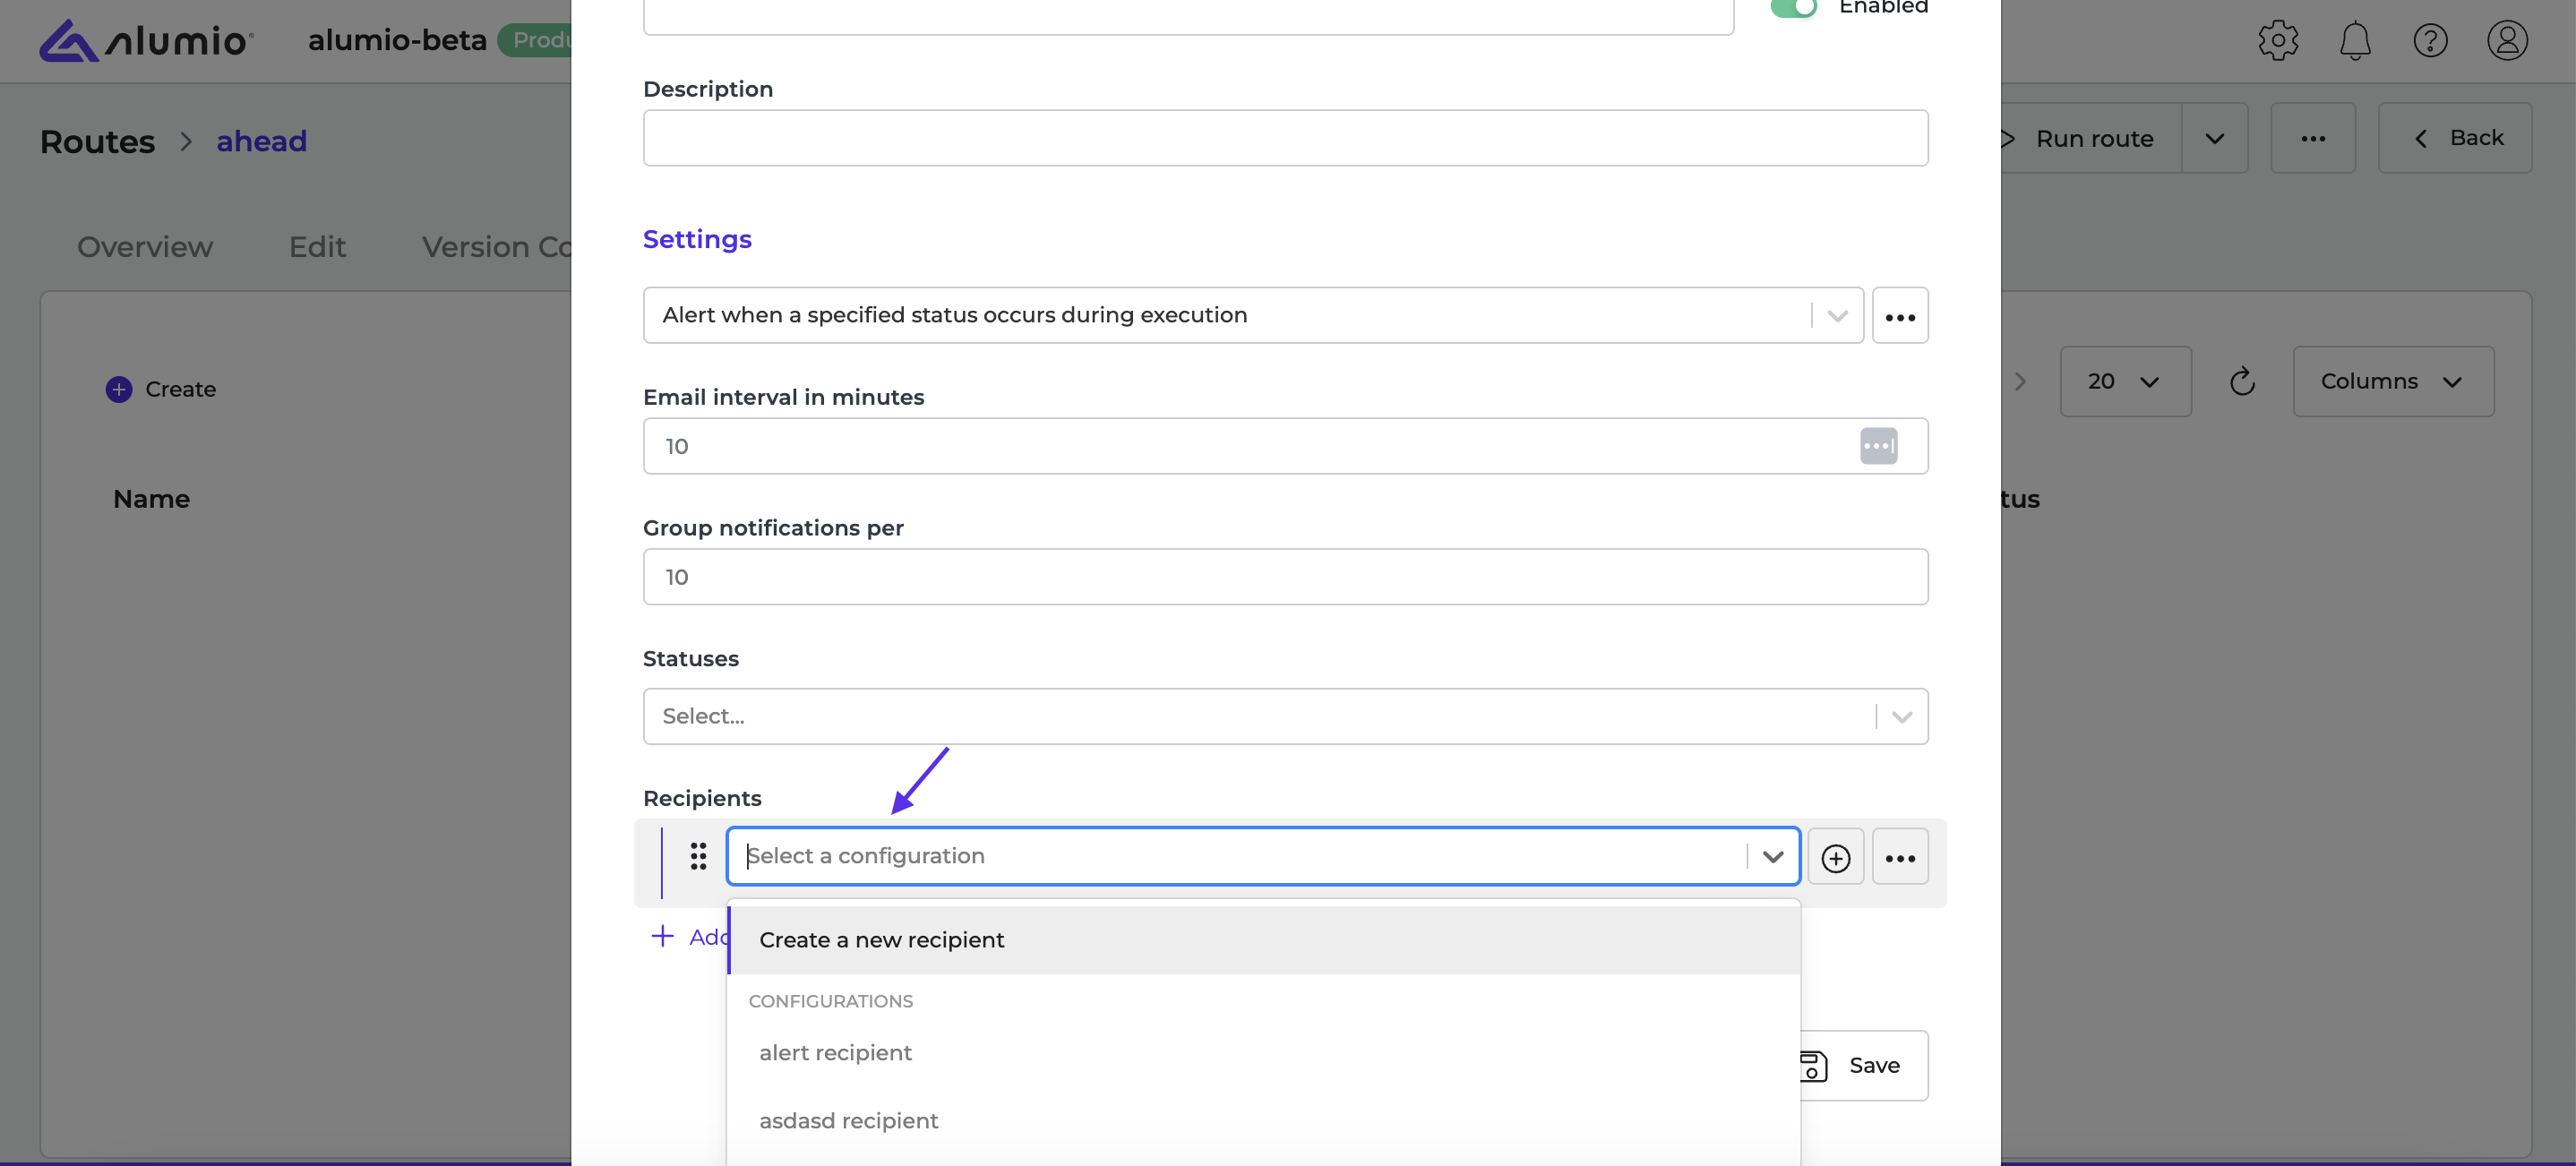The image size is (2576, 1166).
Task: Toggle the Enabled switch off
Action: click(1793, 8)
